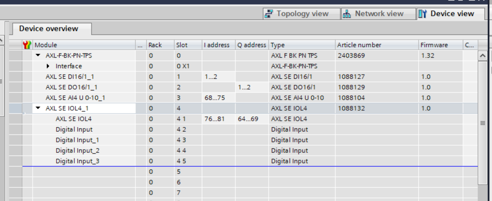Click I address cell 1...2
The image size is (492, 201).
[218, 77]
